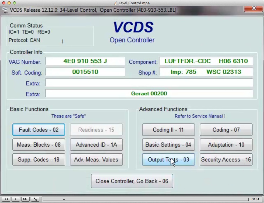The image size is (264, 203).
Task: Open Adv. Meas. Values
Action: coord(96,160)
